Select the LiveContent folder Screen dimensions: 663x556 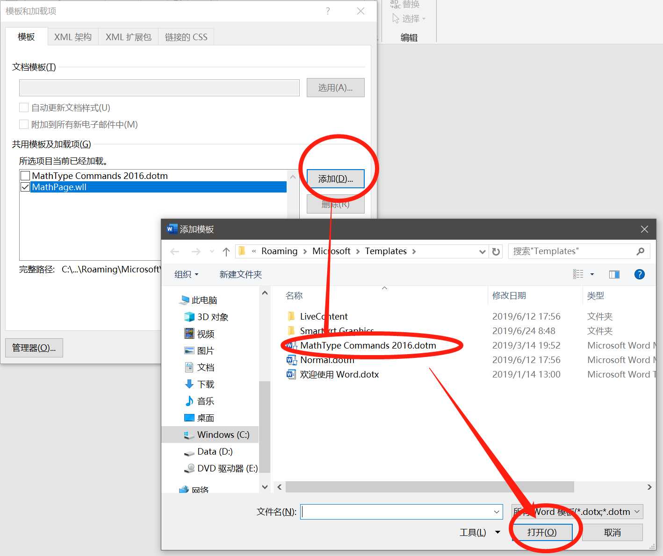(318, 316)
